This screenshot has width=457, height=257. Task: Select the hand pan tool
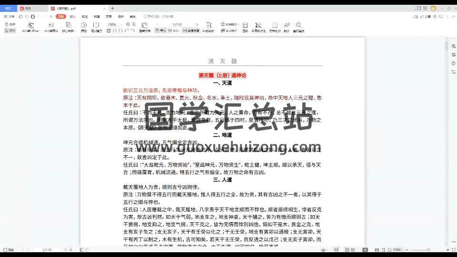pyautogui.click(x=10, y=24)
